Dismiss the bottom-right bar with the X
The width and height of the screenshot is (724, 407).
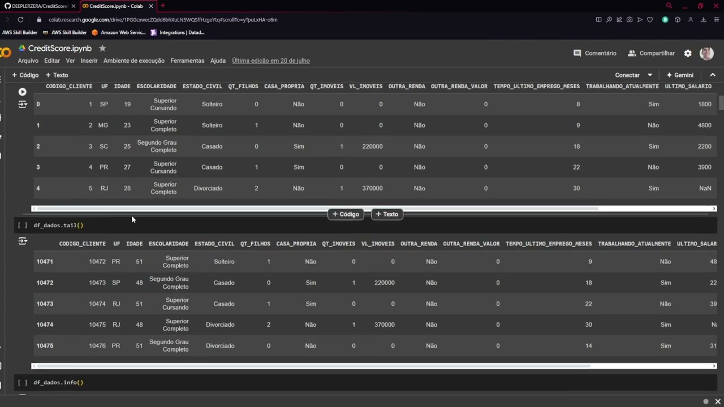pyautogui.click(x=718, y=401)
